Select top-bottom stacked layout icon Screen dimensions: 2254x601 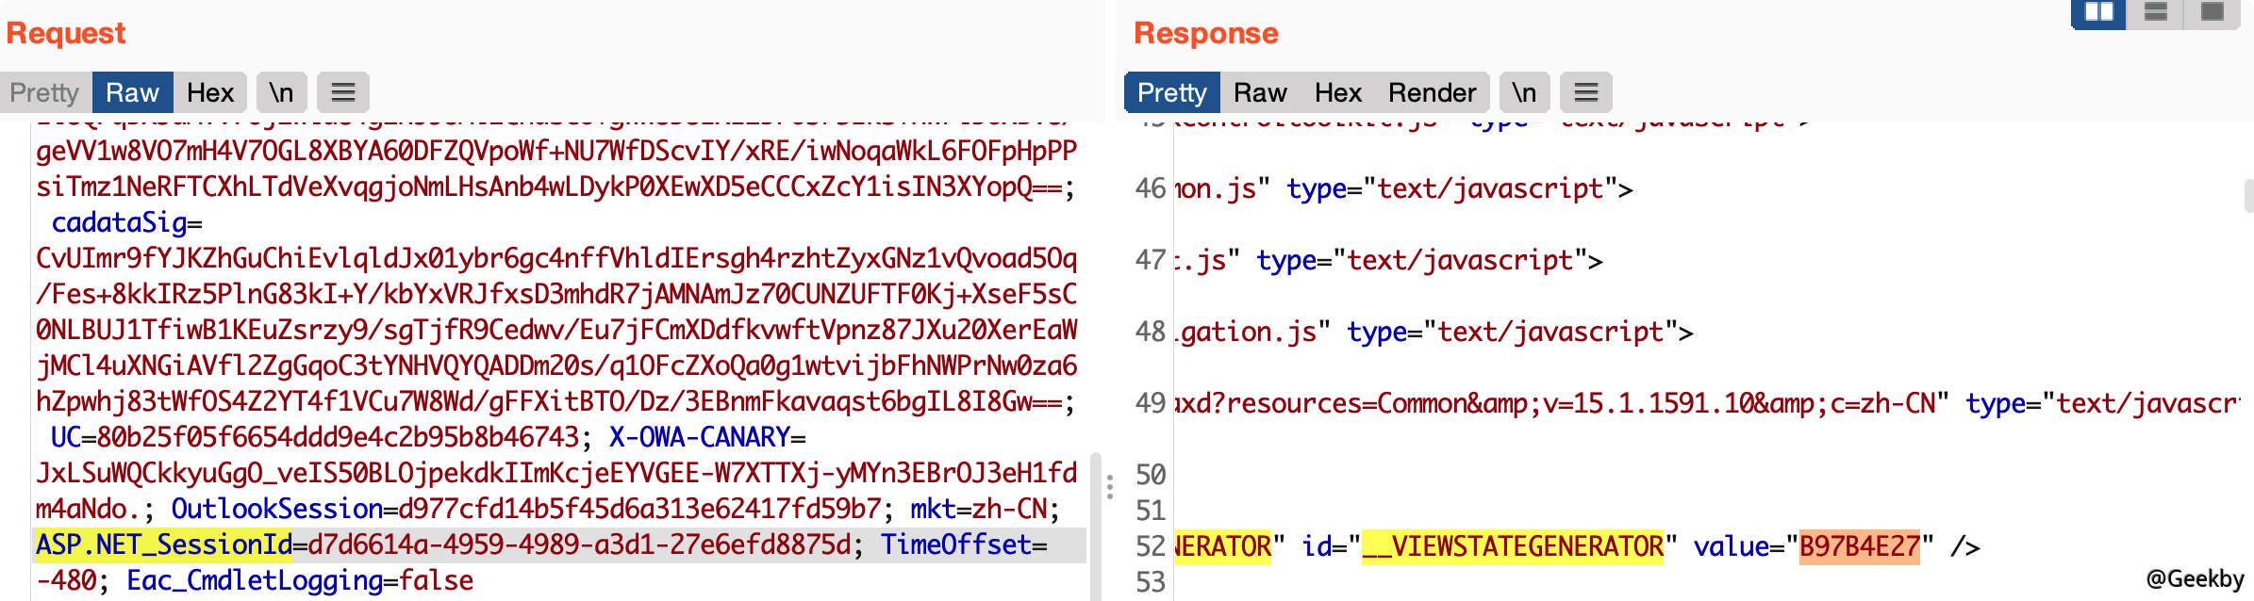pyautogui.click(x=2155, y=12)
